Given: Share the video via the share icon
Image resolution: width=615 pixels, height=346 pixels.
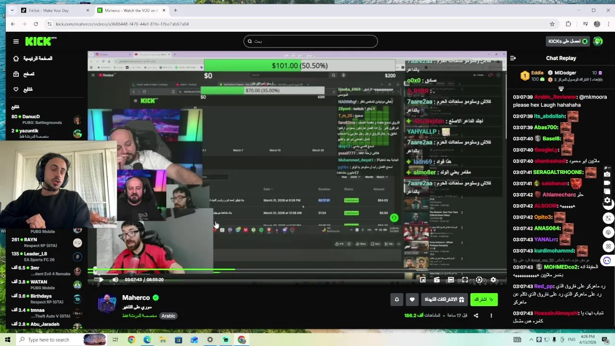Looking at the screenshot, I should 476,316.
